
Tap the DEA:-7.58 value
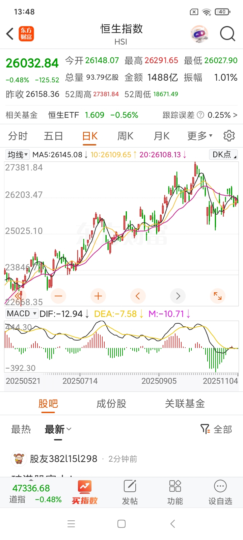click(115, 314)
